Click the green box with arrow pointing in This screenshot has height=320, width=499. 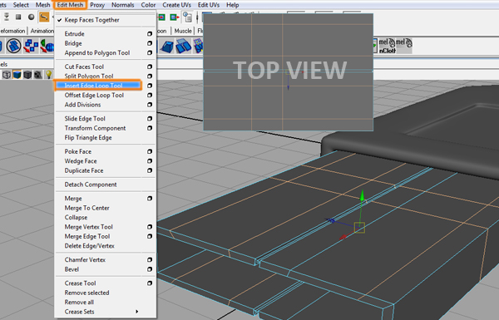pos(161,17)
